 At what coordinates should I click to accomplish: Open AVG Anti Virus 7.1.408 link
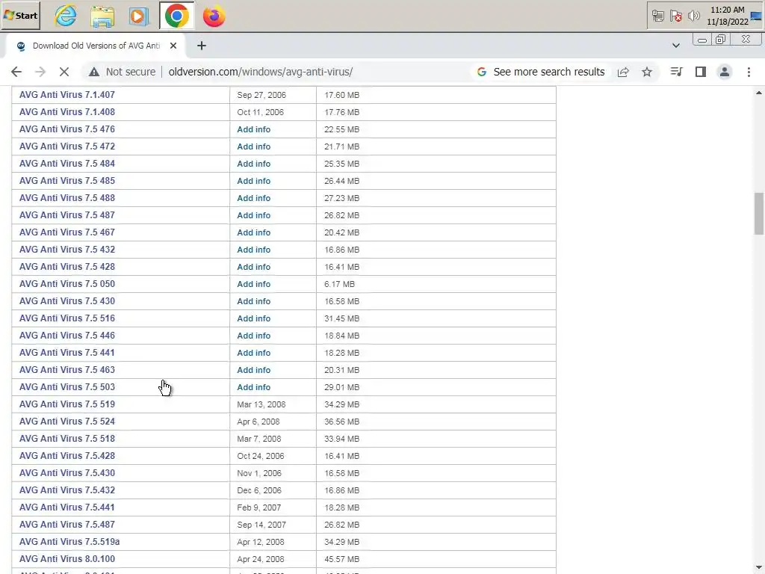pyautogui.click(x=66, y=112)
